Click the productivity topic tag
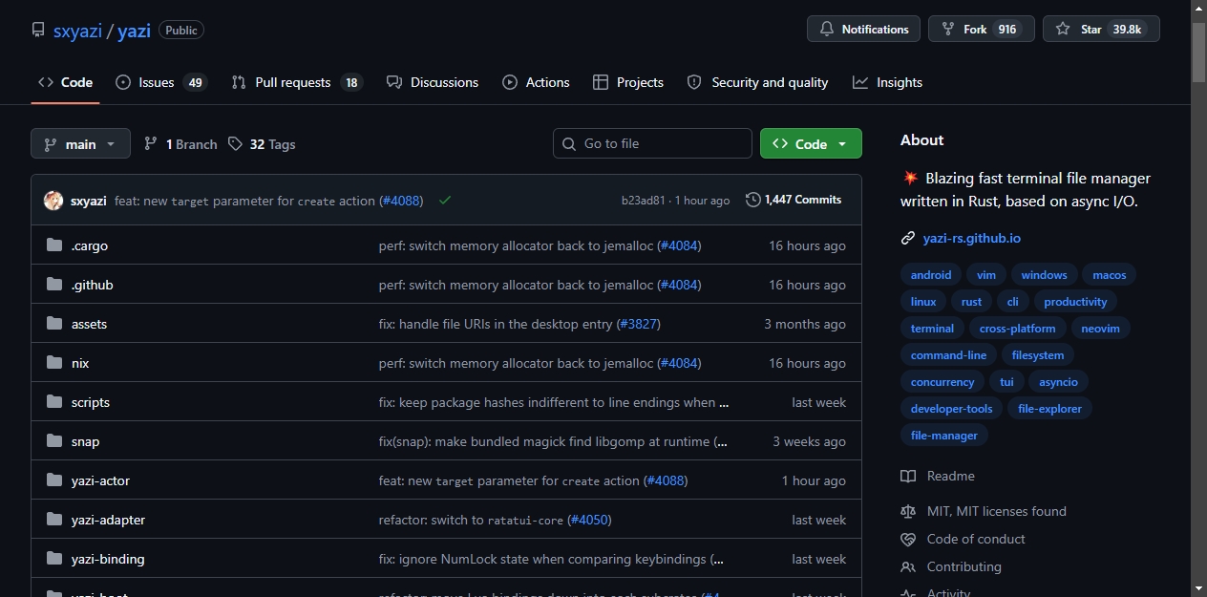The width and height of the screenshot is (1207, 597). [1075, 302]
